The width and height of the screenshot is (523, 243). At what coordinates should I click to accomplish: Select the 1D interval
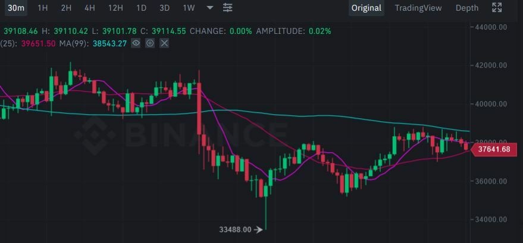(x=141, y=8)
